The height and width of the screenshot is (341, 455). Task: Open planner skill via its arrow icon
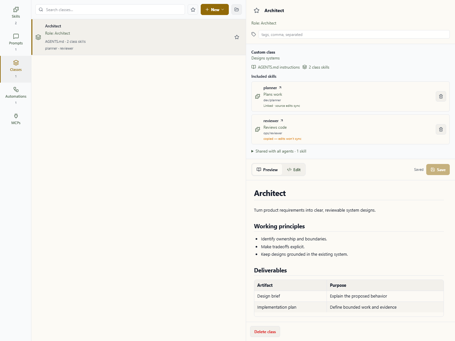(280, 88)
